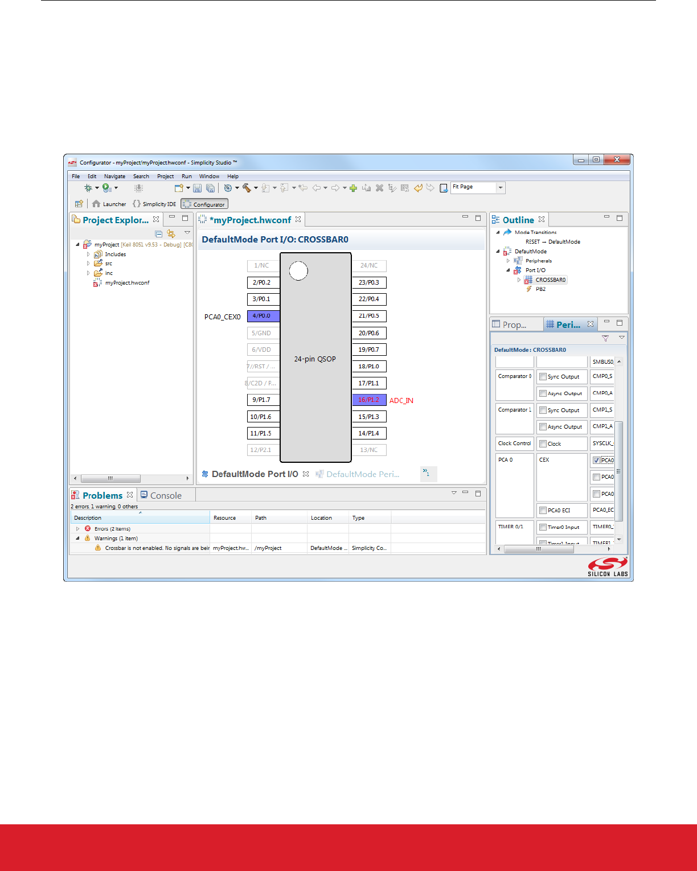This screenshot has width=697, height=871.
Task: Expand the Errors (2 items) row
Action: [x=78, y=529]
